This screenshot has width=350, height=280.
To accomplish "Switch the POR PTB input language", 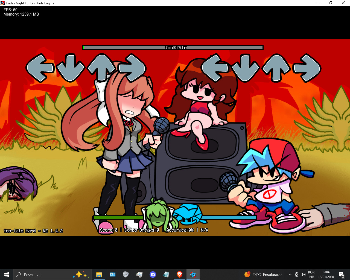I will click(311, 275).
